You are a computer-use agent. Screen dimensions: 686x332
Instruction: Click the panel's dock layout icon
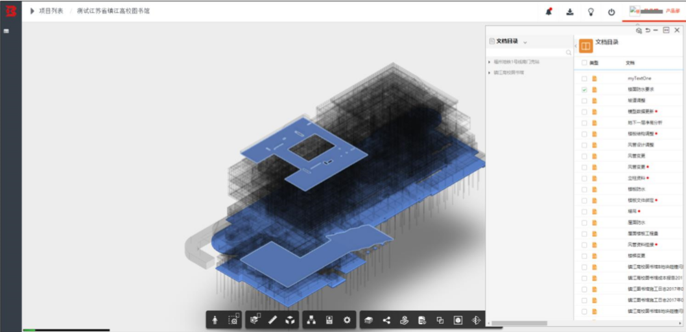(x=666, y=30)
